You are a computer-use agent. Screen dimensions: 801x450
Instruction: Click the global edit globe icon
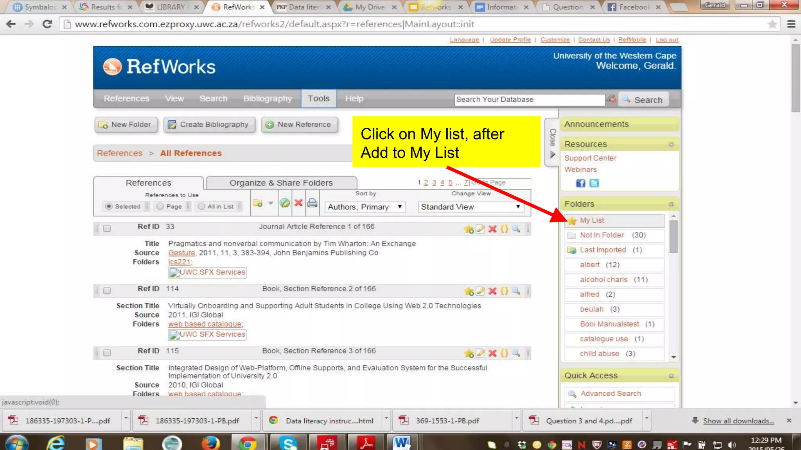click(285, 203)
